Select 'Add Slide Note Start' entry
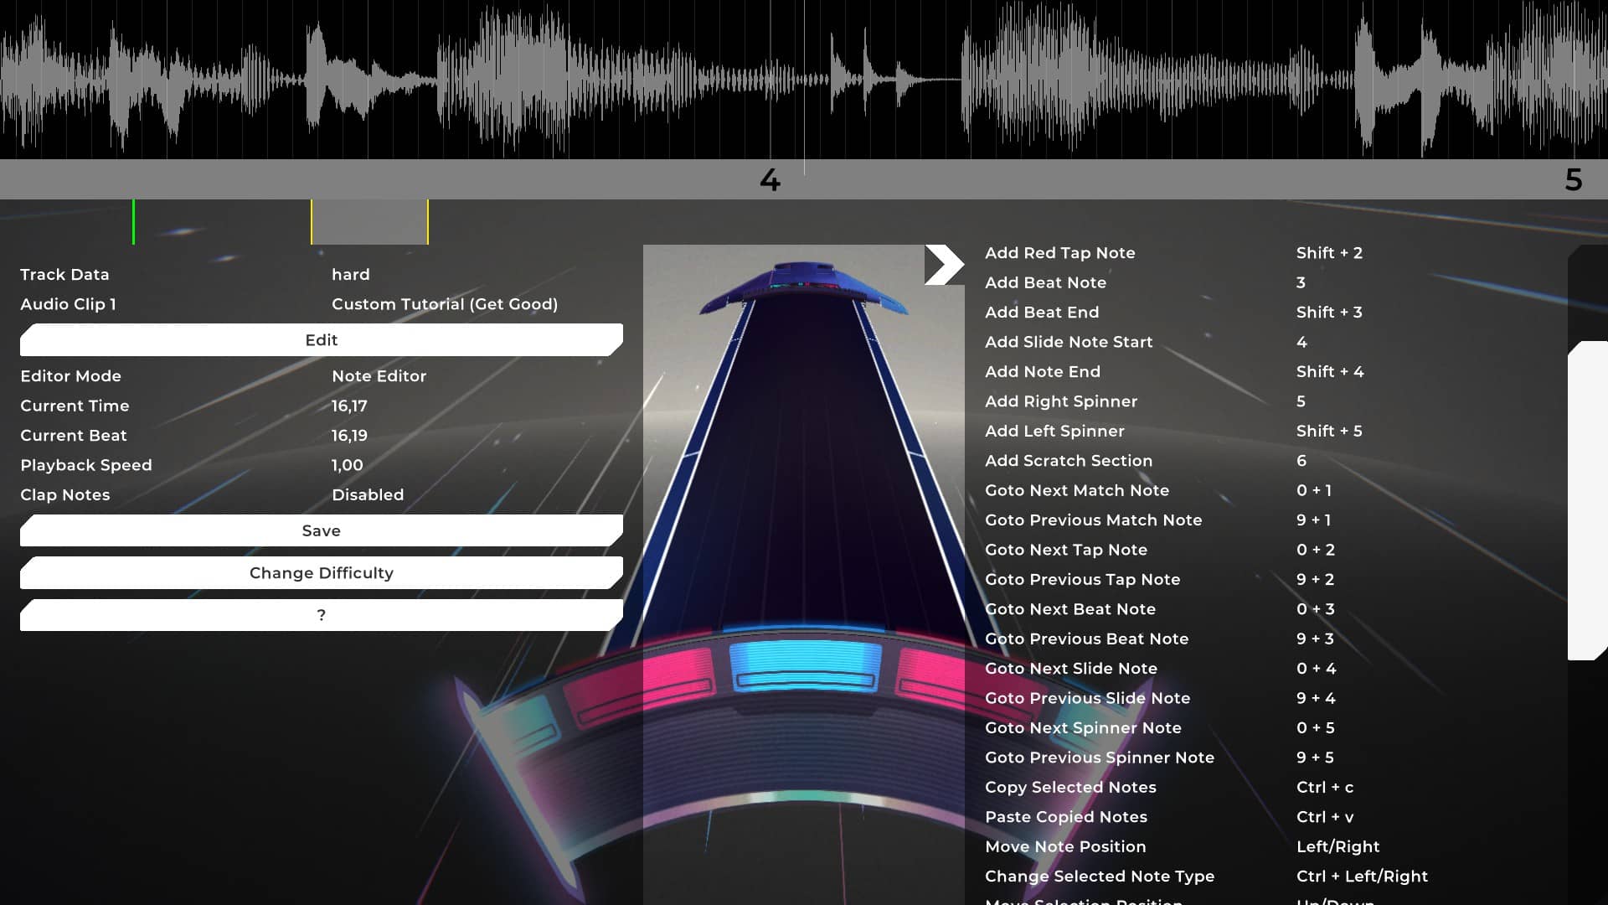Viewport: 1608px width, 905px height. 1069,342
